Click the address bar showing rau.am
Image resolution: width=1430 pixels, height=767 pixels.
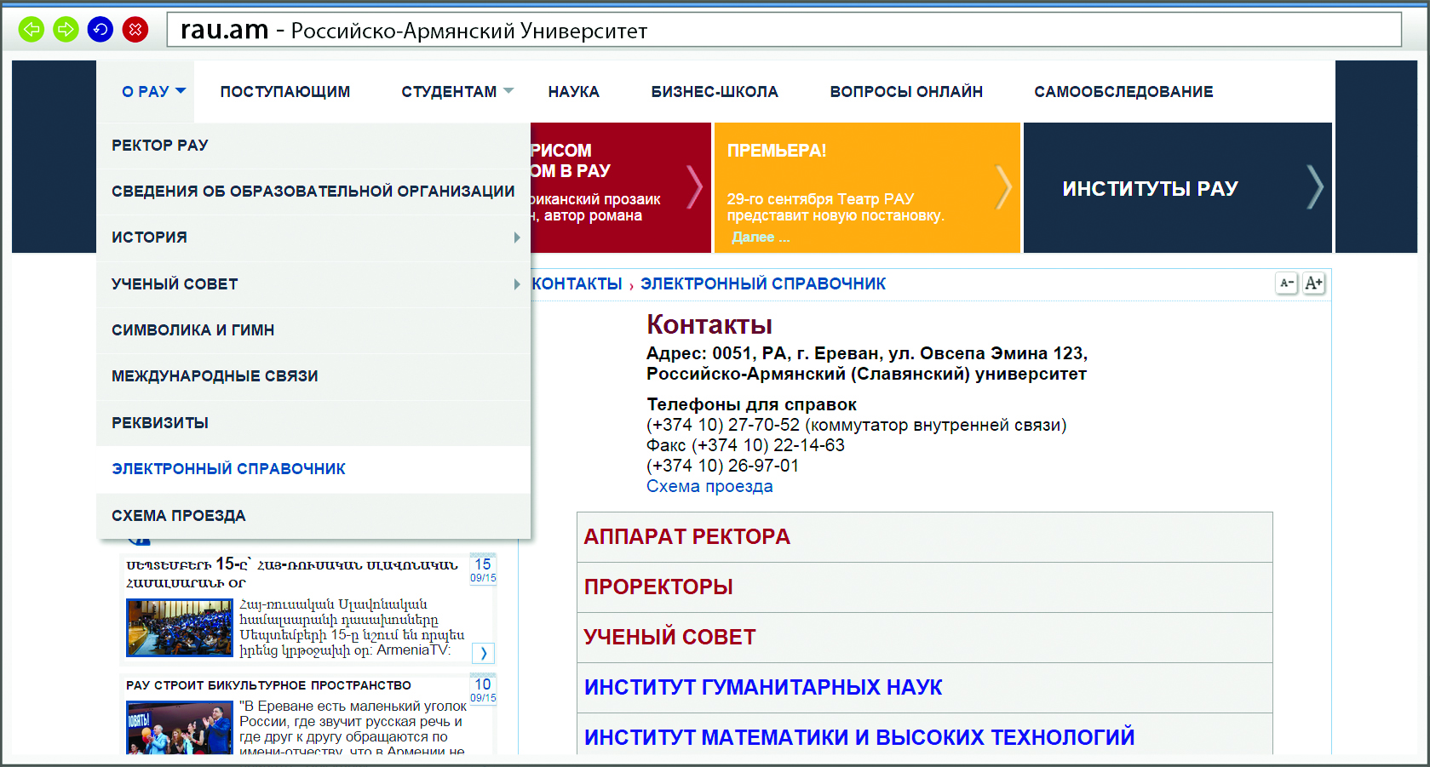784,30
